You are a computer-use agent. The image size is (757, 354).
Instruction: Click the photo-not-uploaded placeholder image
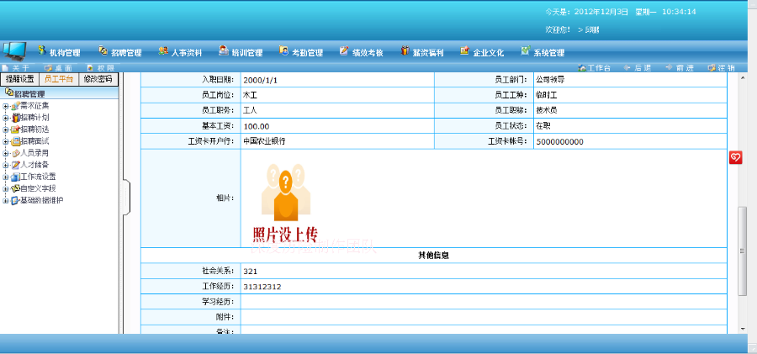286,203
